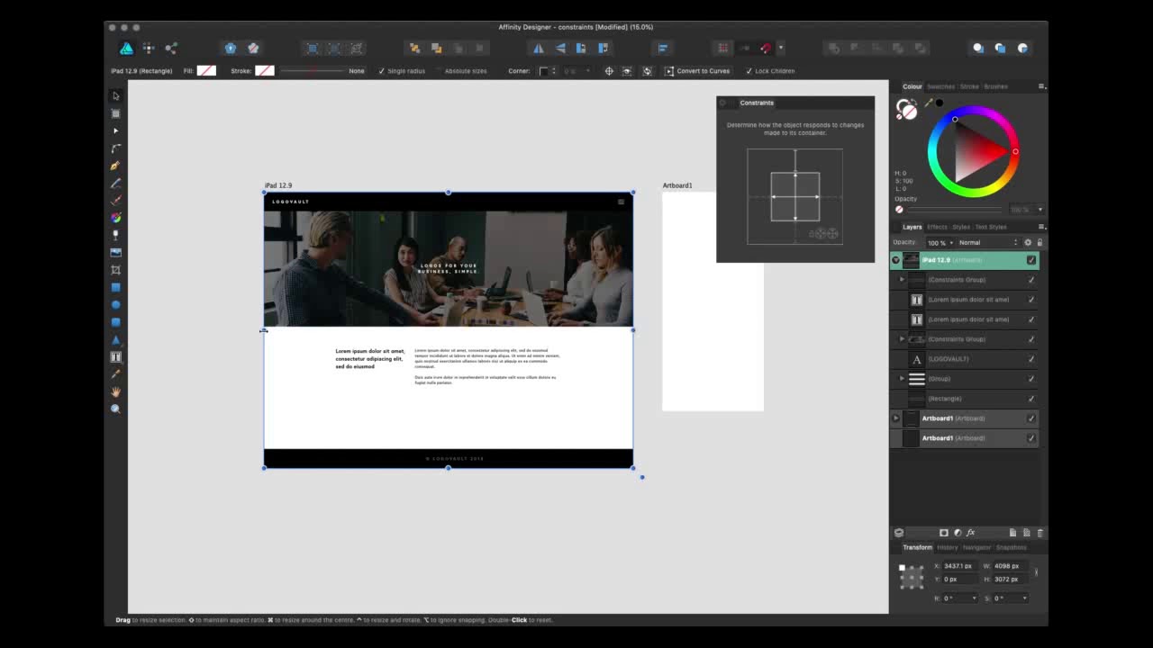Switch to the Text Styles tab
The image size is (1153, 648).
point(991,227)
